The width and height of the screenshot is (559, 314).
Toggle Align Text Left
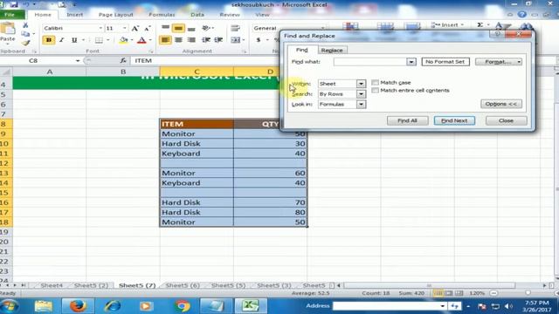(165, 40)
